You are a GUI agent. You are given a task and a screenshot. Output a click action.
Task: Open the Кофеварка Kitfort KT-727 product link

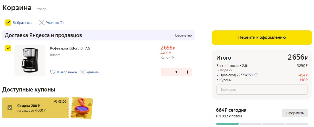tap(70, 48)
